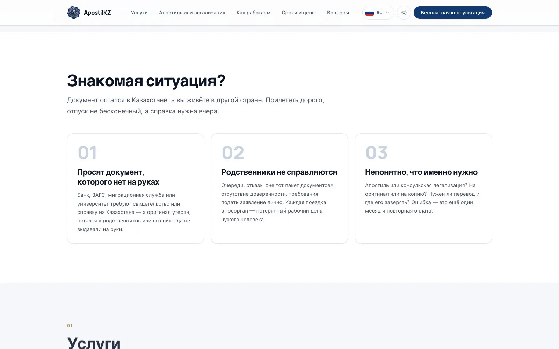Select card titled Непонятно, что именно нужно
Image resolution: width=559 pixels, height=349 pixels.
(423, 188)
